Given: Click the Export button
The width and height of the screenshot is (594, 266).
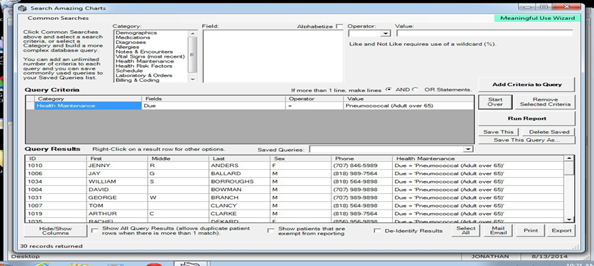Looking at the screenshot, I should click(562, 231).
